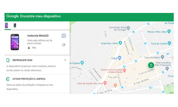Viewport: 178px width, 107px height.
Task: Select the green phone marker on map
Action: (151, 65)
